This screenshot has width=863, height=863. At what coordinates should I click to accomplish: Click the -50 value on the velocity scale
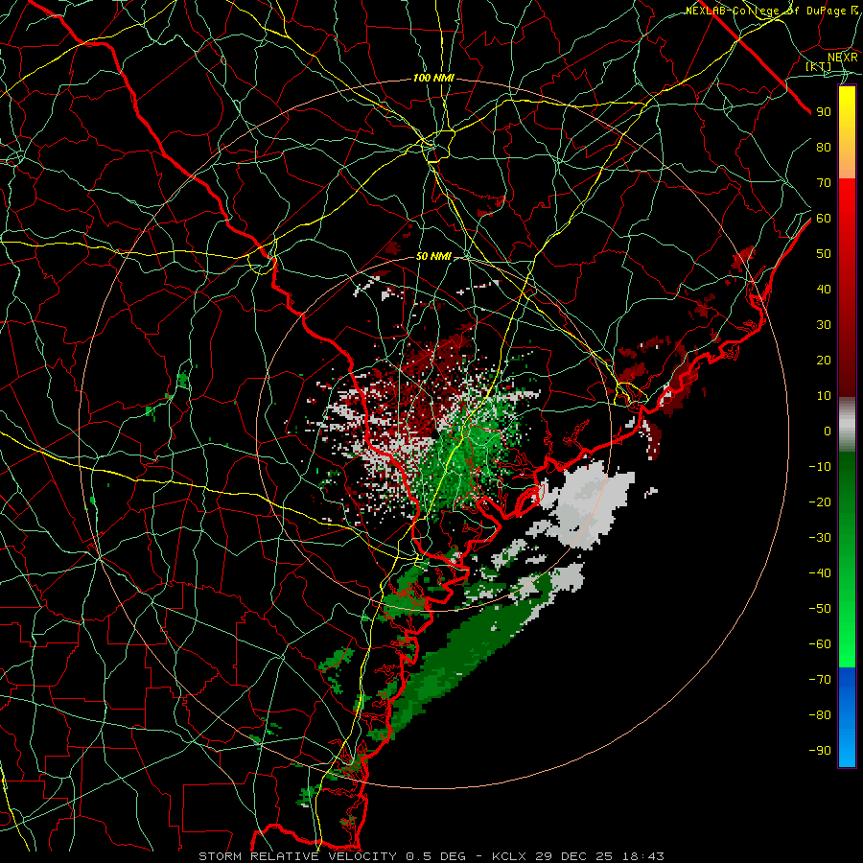(820, 609)
